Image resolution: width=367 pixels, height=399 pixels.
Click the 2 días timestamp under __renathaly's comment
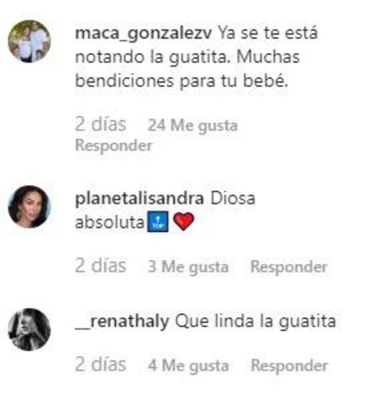[100, 365]
